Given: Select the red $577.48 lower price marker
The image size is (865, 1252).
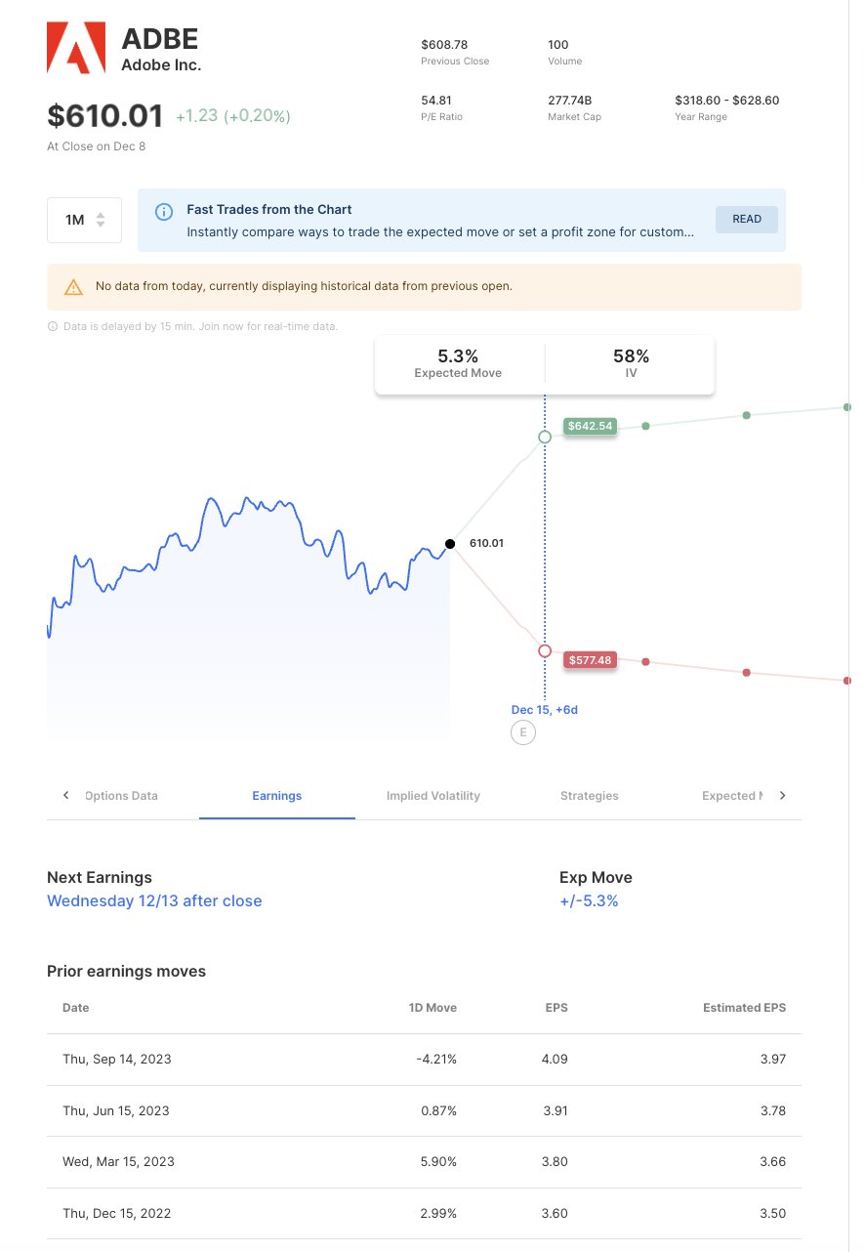Looking at the screenshot, I should pyautogui.click(x=590, y=660).
